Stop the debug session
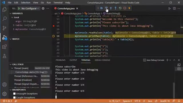 tap(125, 8)
